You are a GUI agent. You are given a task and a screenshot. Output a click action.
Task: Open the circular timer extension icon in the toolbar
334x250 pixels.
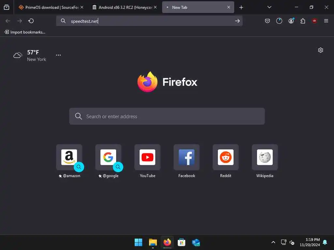[279, 21]
